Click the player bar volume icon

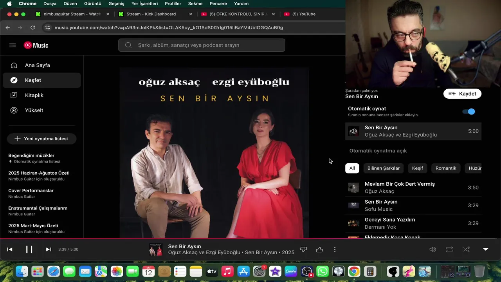tap(433, 249)
